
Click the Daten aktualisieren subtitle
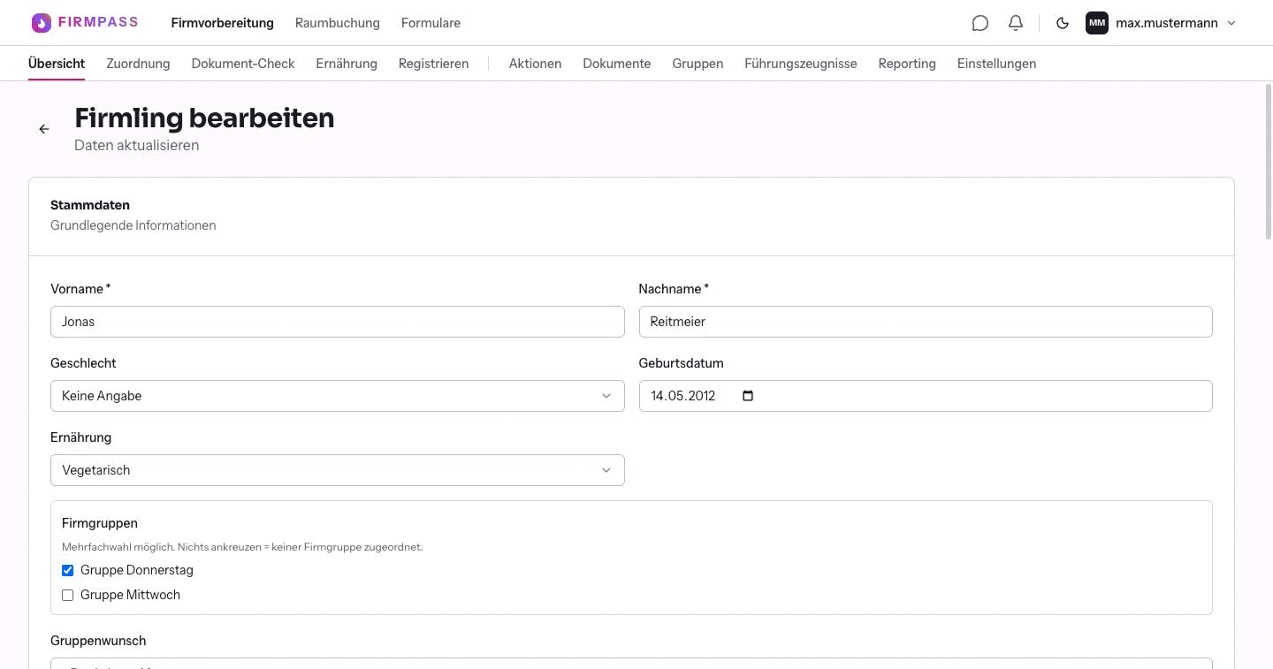coord(137,145)
